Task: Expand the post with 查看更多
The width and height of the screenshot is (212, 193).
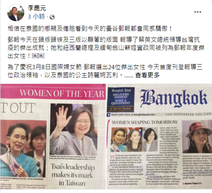Action: 147,75
